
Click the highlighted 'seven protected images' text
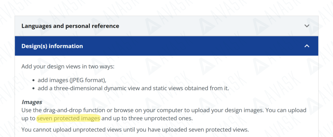(x=68, y=118)
